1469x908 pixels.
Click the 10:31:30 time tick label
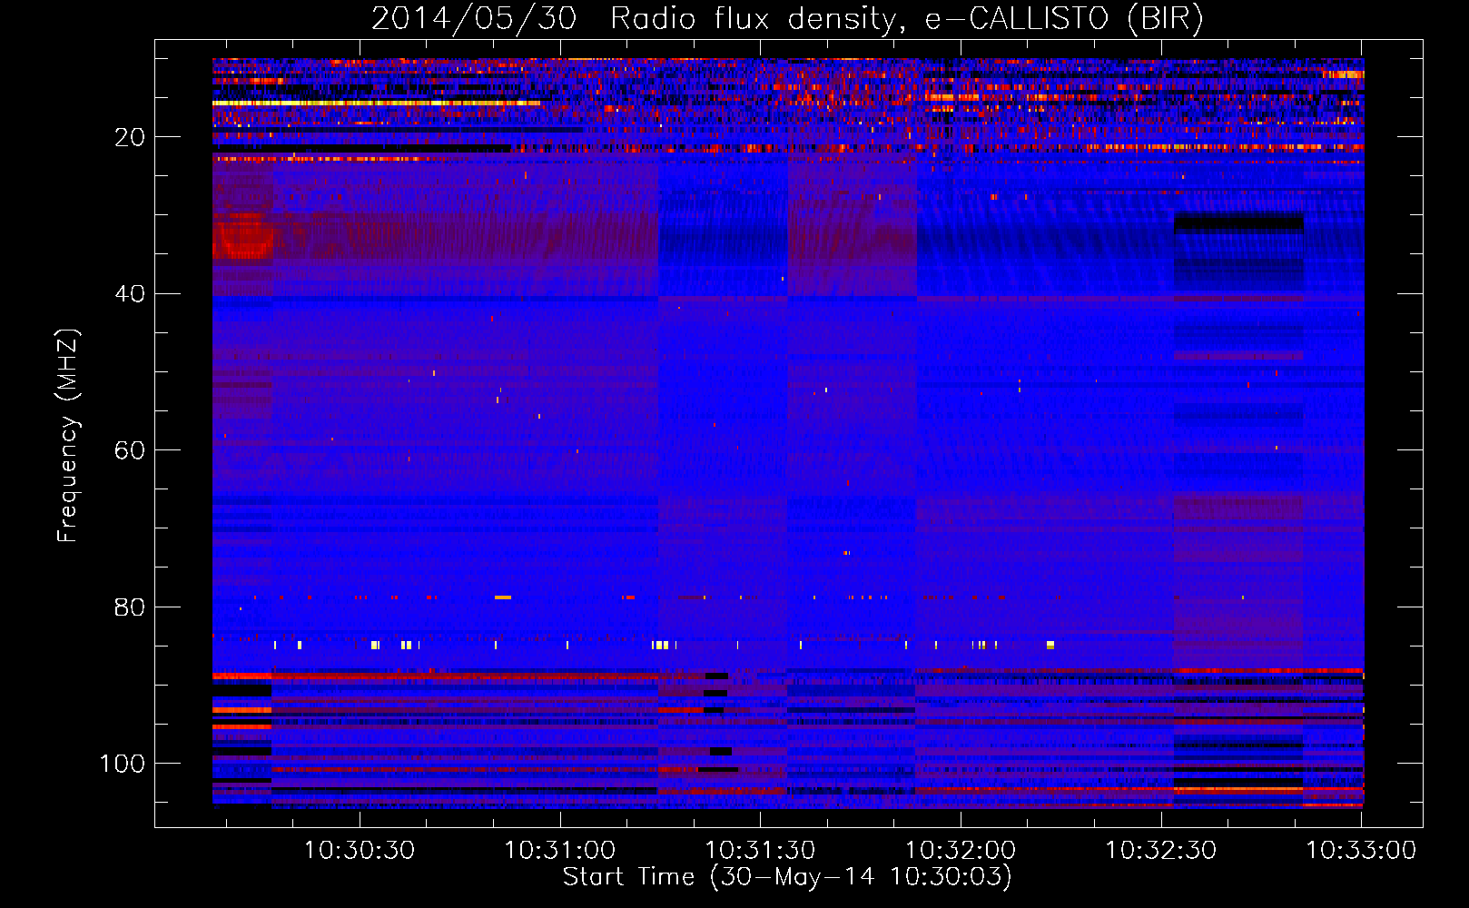[x=760, y=851]
